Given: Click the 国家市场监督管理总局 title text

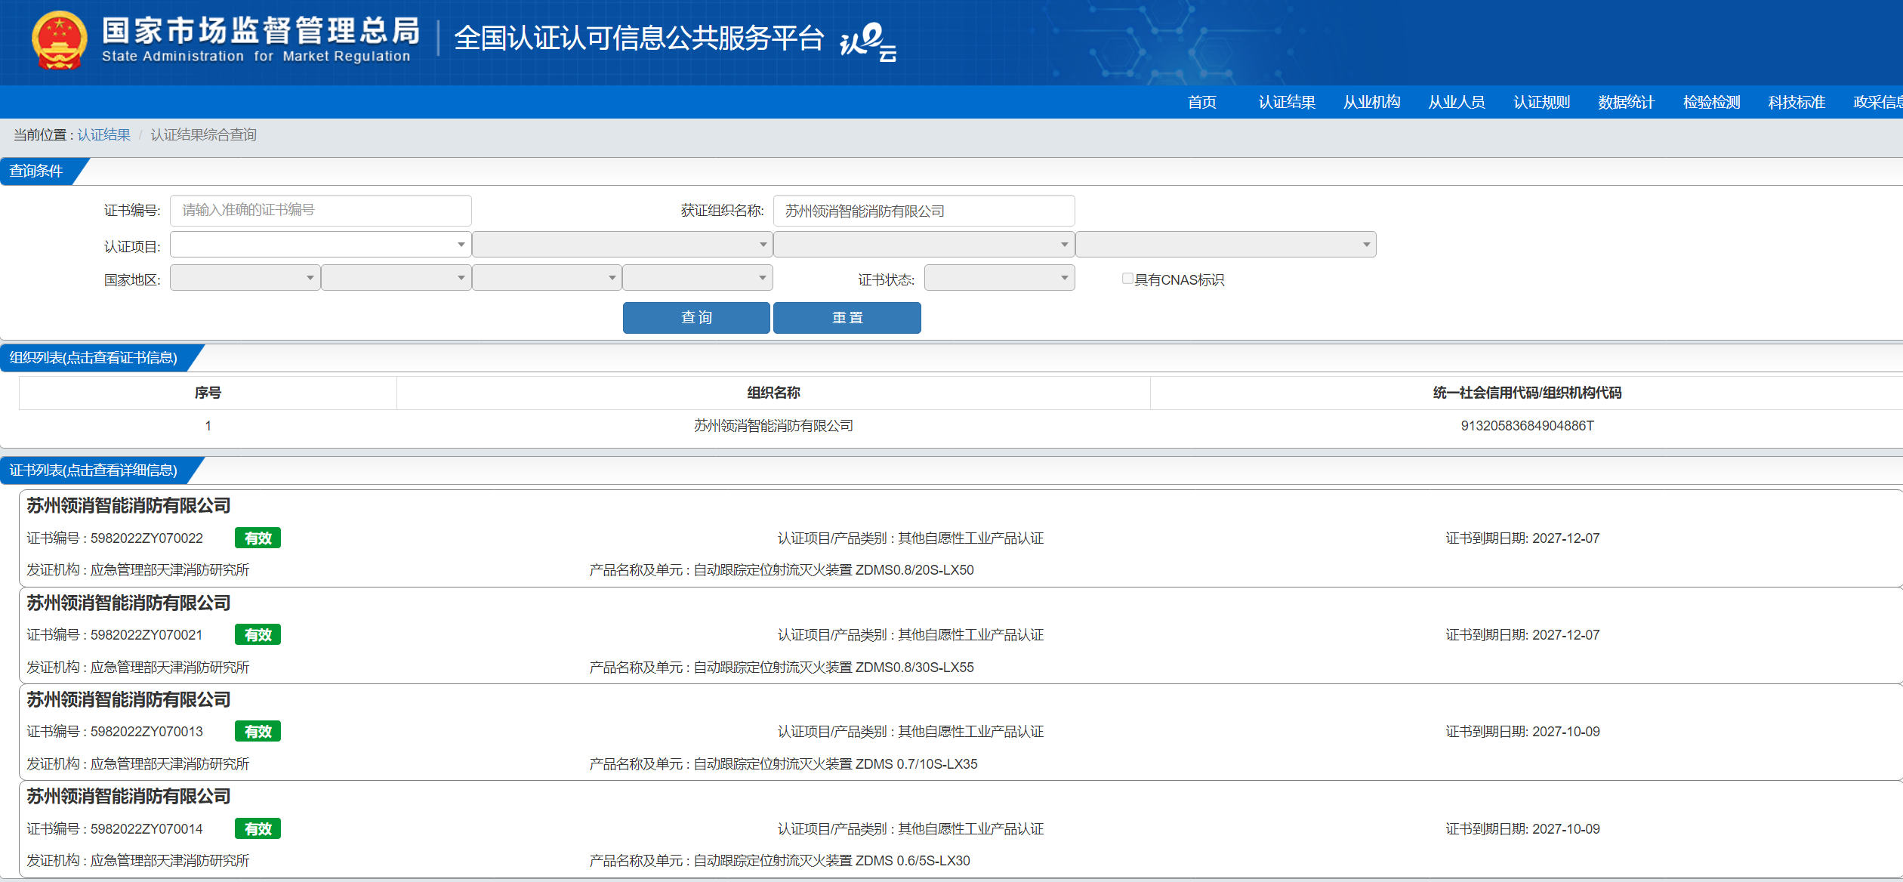Looking at the screenshot, I should click(x=261, y=31).
